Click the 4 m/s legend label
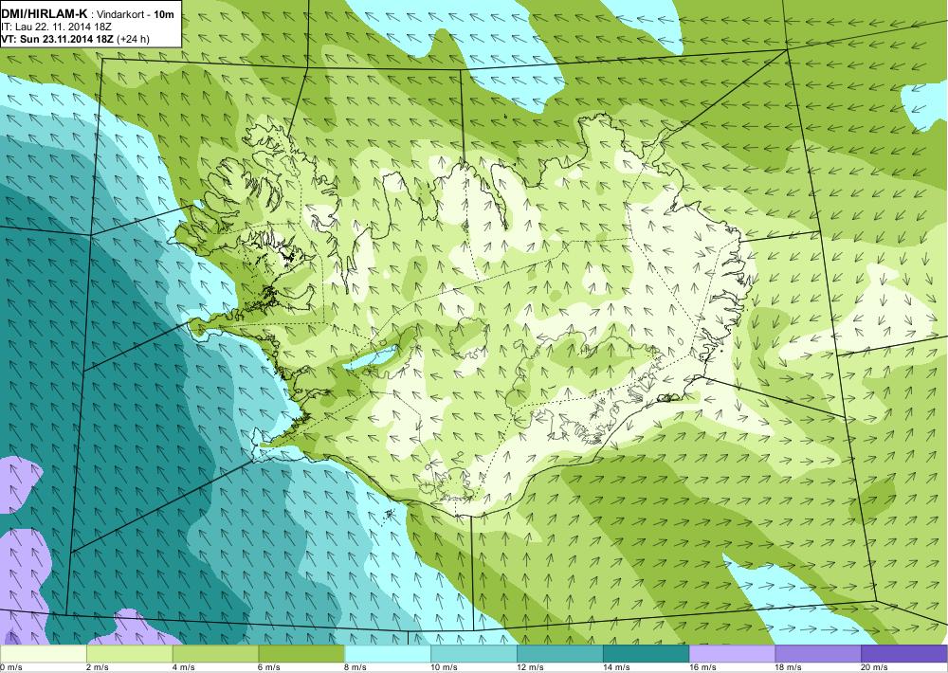Viewport: 948px width, 673px height. coord(183,667)
